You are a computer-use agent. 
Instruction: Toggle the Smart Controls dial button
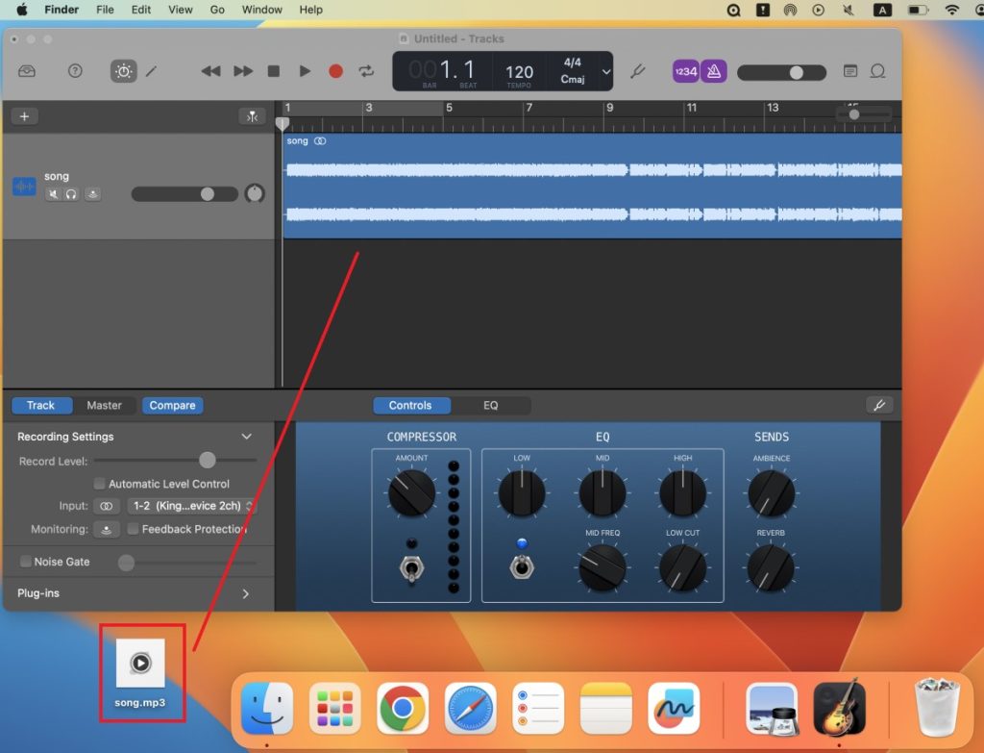point(123,71)
